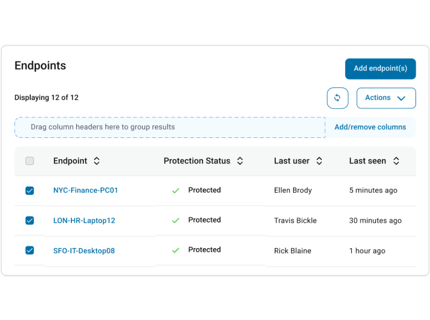The height and width of the screenshot is (320, 430).
Task: Uncheck the LON-HR-Laptop12 row checkbox
Action: [30, 220]
